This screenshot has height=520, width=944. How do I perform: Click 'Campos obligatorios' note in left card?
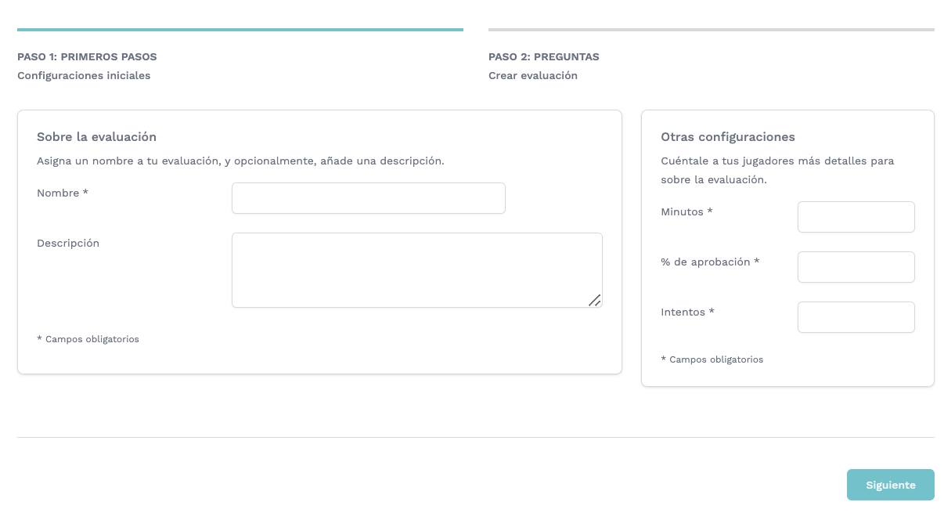(x=88, y=339)
